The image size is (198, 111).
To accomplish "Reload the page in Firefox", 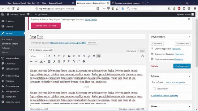I will pyautogui.click(x=13, y=9).
